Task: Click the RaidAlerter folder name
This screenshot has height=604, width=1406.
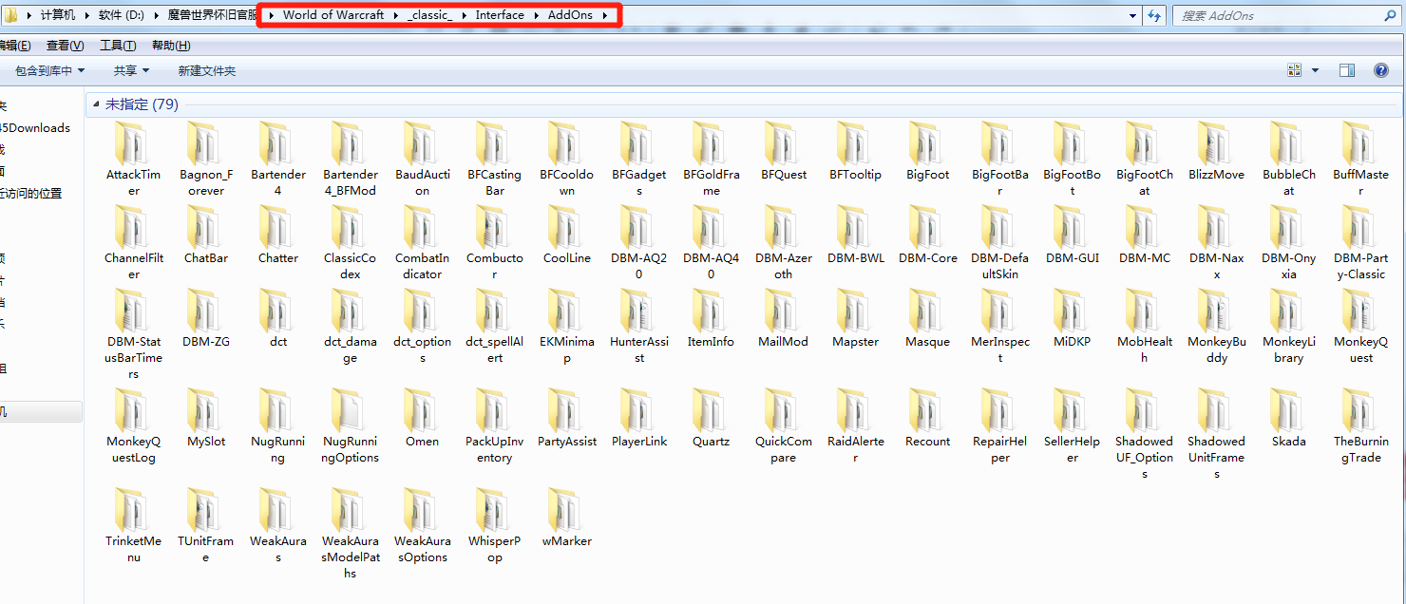Action: 855,449
